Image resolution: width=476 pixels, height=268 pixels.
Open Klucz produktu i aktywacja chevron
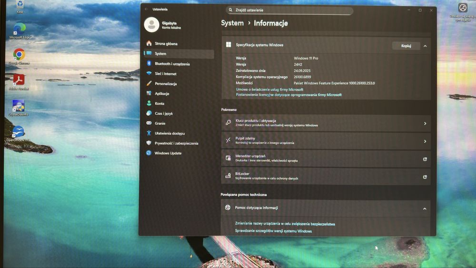[425, 124]
